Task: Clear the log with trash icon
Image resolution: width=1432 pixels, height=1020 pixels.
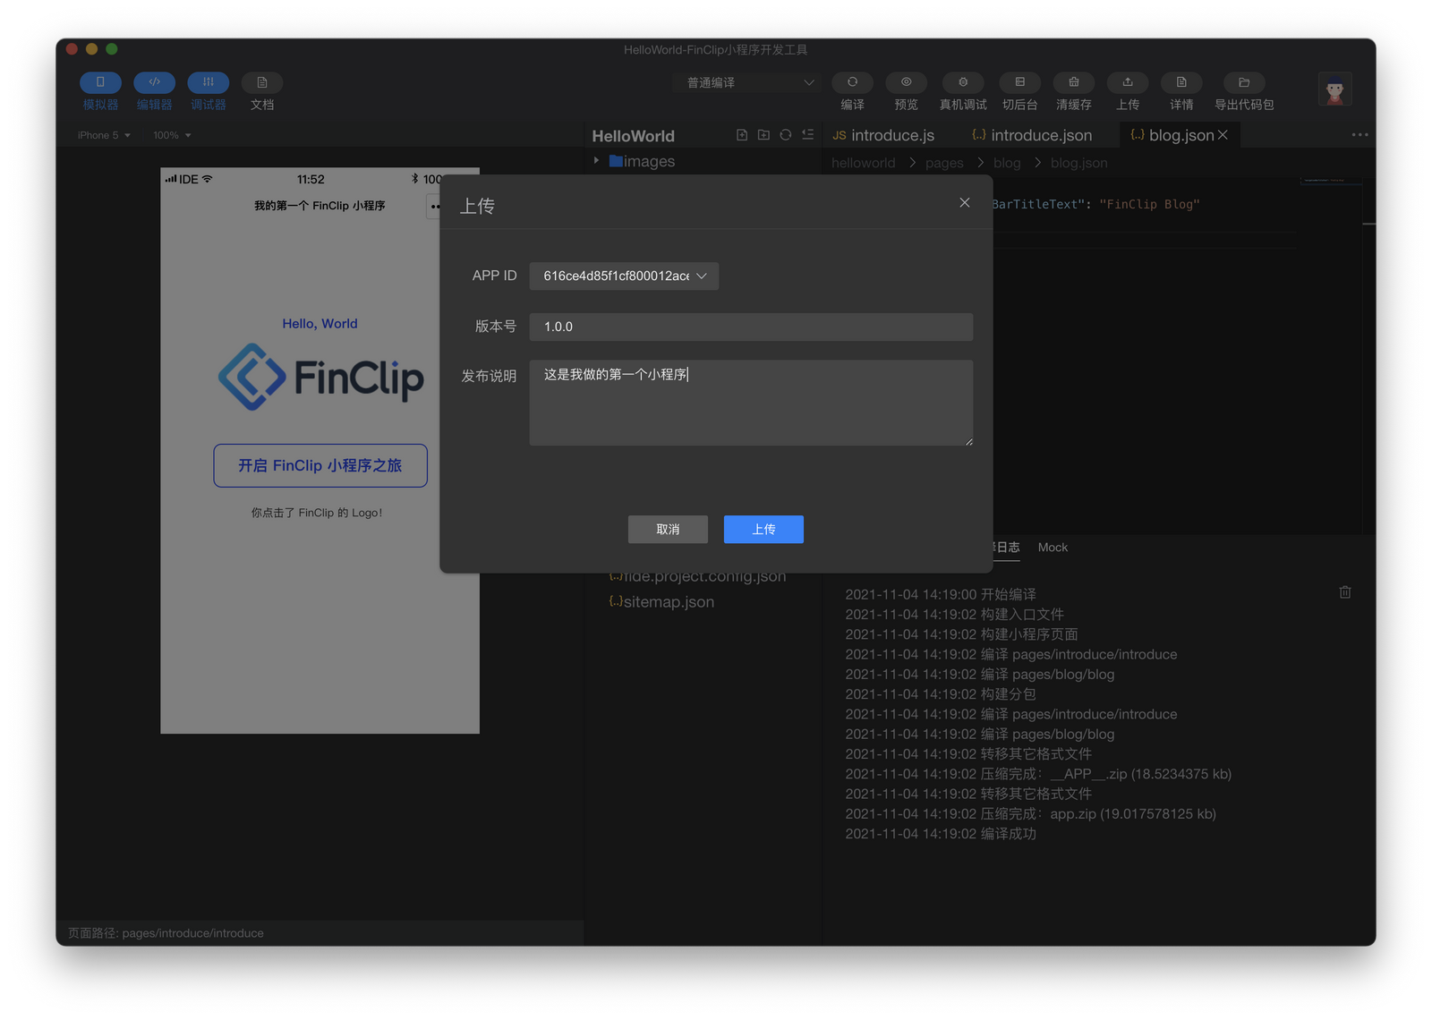Action: pos(1345,592)
